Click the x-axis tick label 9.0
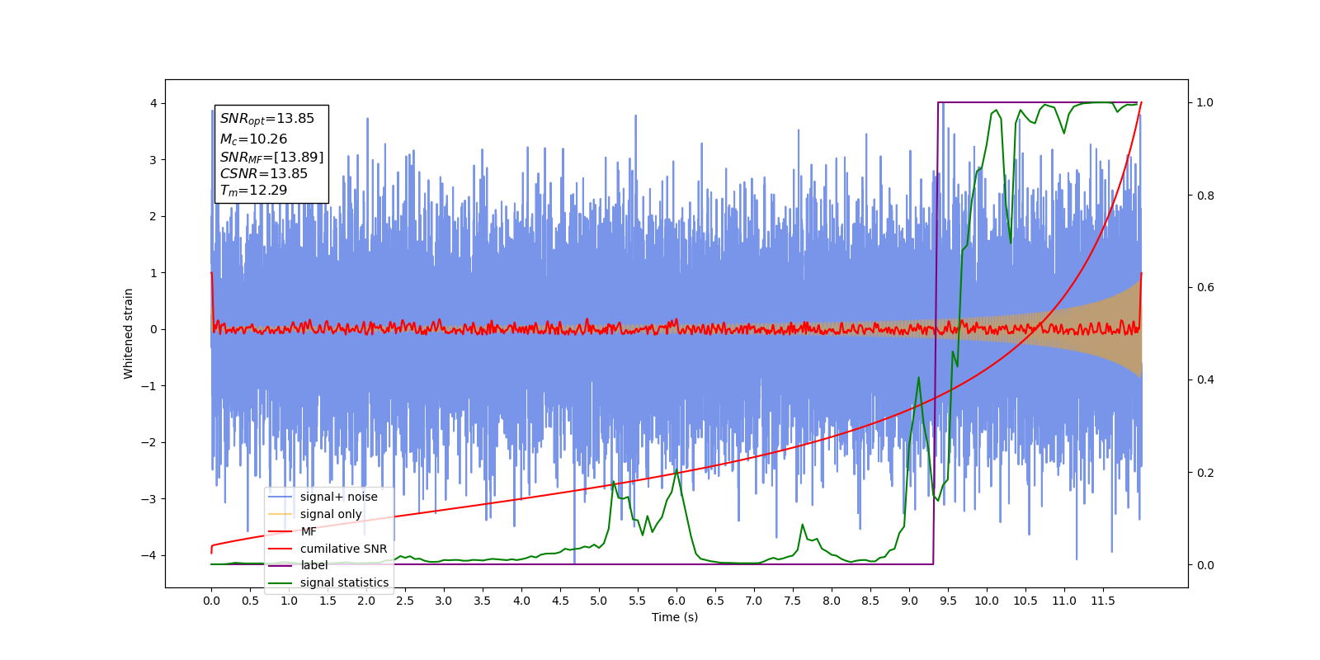 click(909, 601)
